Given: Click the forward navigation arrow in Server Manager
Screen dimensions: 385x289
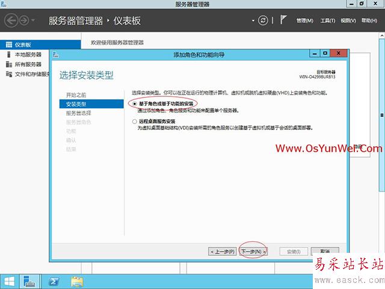Looking at the screenshot, I should point(24,20).
